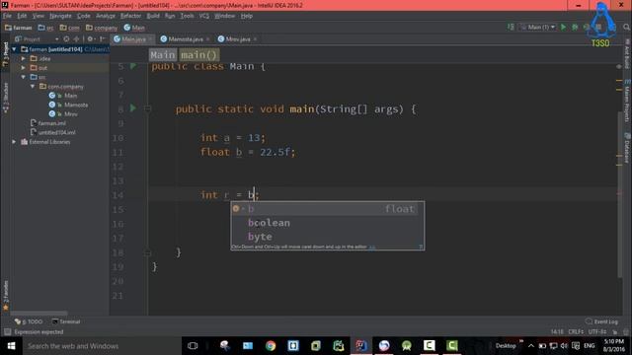Screen dimensions: 632x355
Task: Click Main breadcrumb in editor
Action: [x=163, y=55]
